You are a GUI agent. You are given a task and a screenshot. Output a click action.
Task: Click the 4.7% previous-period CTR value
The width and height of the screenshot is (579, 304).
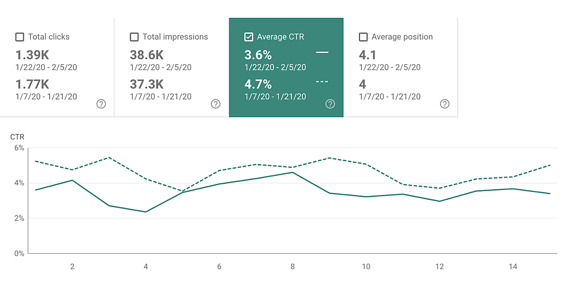tap(258, 84)
